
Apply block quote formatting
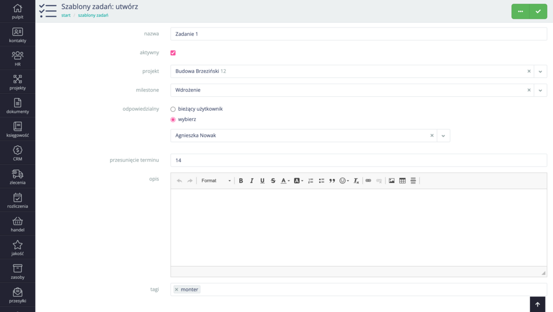tap(332, 181)
